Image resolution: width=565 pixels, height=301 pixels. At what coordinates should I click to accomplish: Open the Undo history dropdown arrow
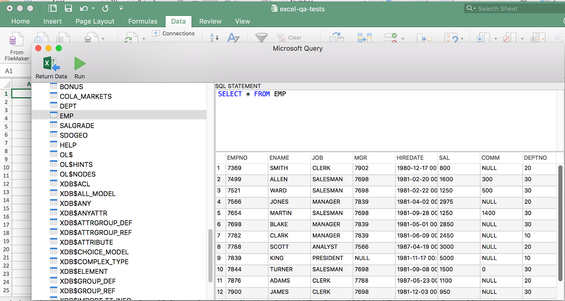(93, 8)
